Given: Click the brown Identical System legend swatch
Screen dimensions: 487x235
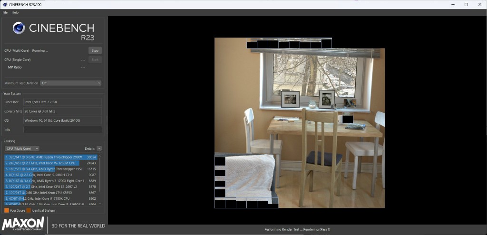Looking at the screenshot, I should (x=29, y=210).
